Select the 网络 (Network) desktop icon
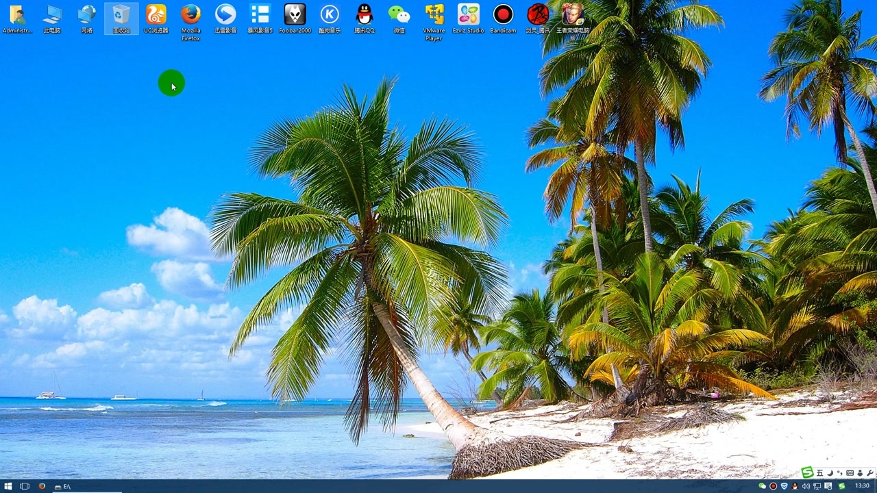The image size is (877, 493). point(86,18)
